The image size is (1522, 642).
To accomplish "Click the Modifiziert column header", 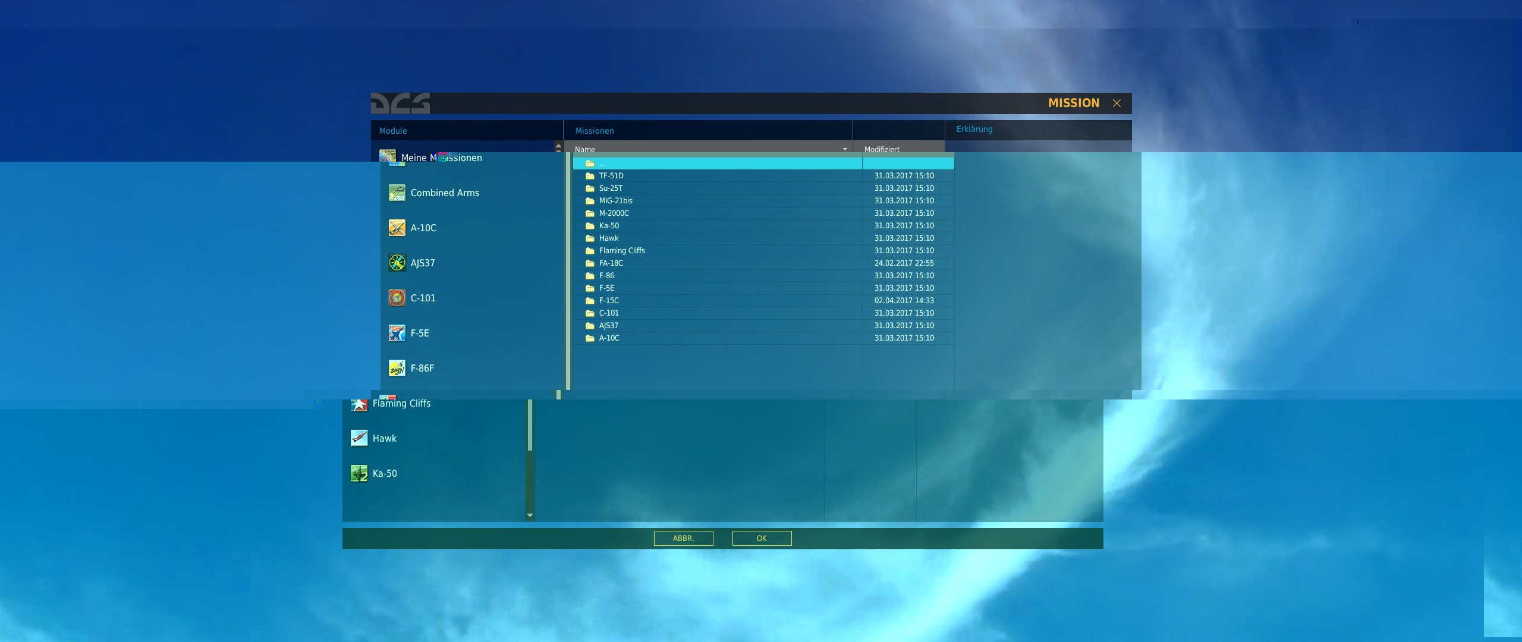I will (882, 149).
